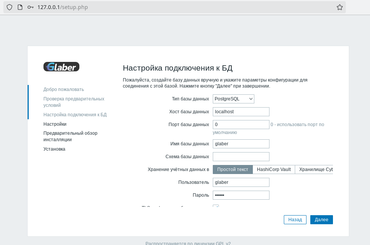Screen dimensions: 370x245
Task: Click the empty database schema field
Action: 241,157
